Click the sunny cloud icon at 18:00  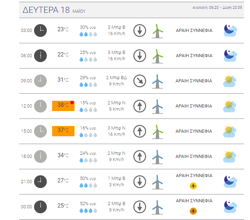pyautogui.click(x=229, y=156)
